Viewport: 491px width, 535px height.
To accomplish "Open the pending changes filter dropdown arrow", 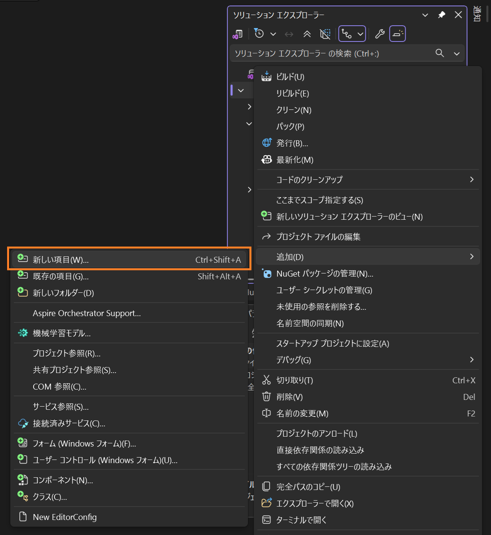I will [x=273, y=34].
